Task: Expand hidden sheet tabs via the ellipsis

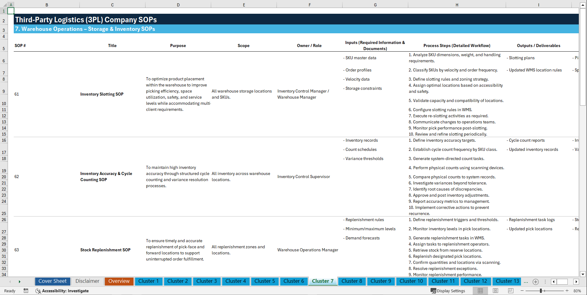Action: pyautogui.click(x=526, y=282)
